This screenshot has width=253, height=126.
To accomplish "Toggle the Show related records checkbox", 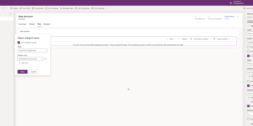I will pos(19,43).
